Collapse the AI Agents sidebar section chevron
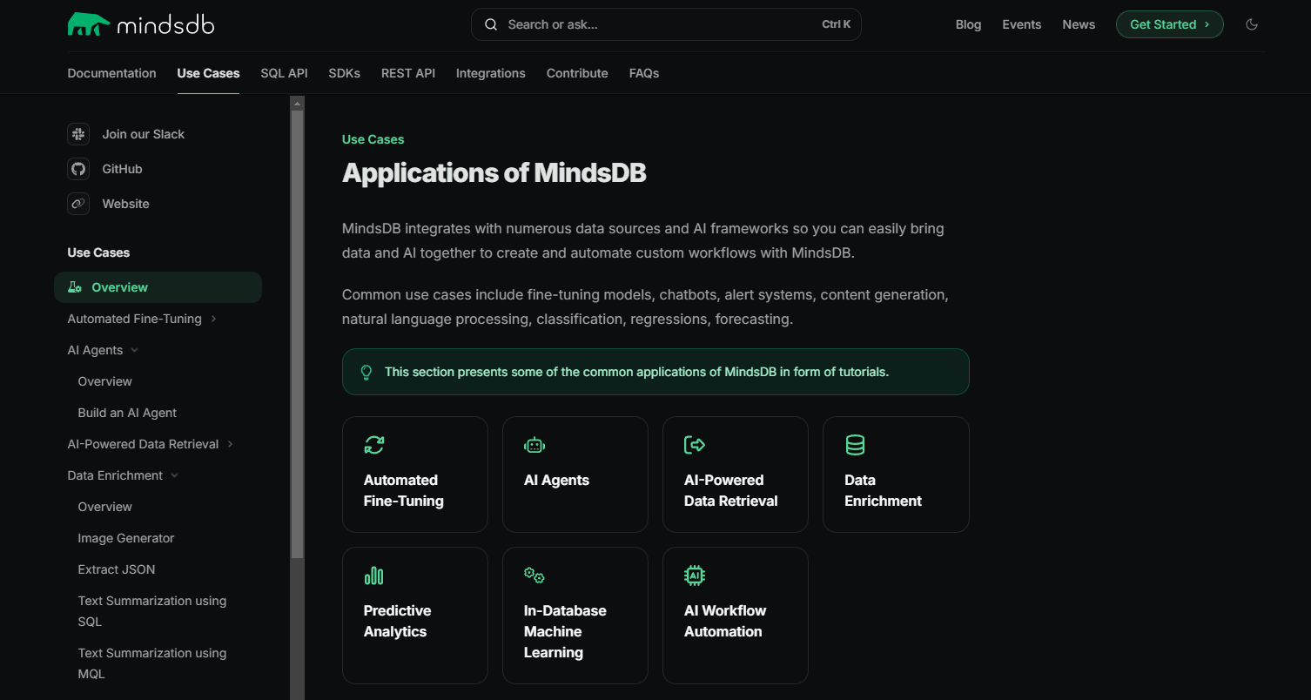 (x=134, y=350)
